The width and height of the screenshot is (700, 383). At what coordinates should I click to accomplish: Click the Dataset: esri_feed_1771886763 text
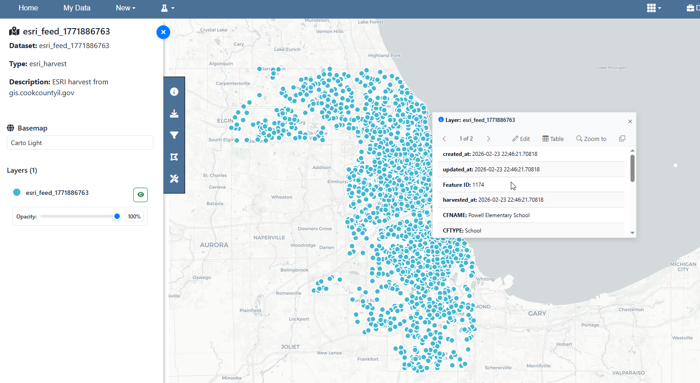pyautogui.click(x=59, y=46)
